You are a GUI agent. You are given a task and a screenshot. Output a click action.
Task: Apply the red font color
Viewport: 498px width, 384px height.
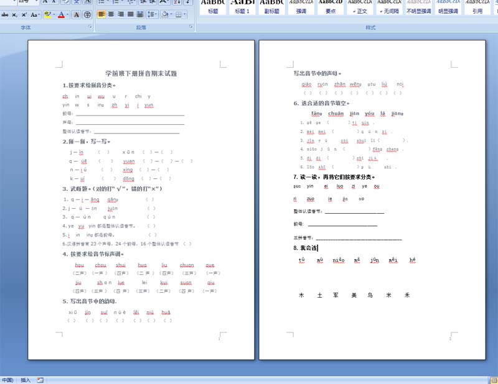[x=61, y=14]
